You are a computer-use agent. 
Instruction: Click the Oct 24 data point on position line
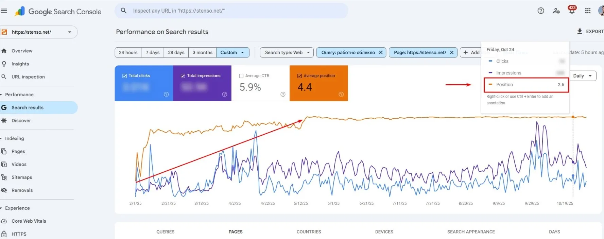(573, 117)
